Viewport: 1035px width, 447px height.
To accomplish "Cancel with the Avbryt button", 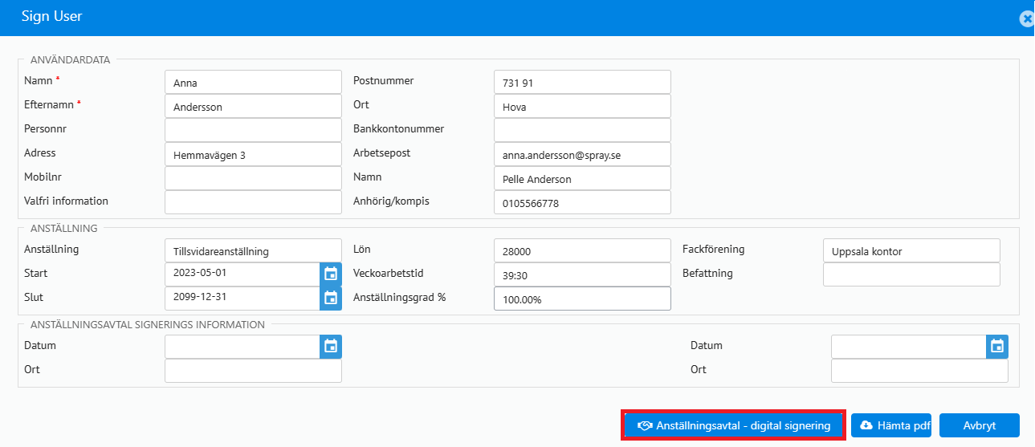I will [x=980, y=425].
